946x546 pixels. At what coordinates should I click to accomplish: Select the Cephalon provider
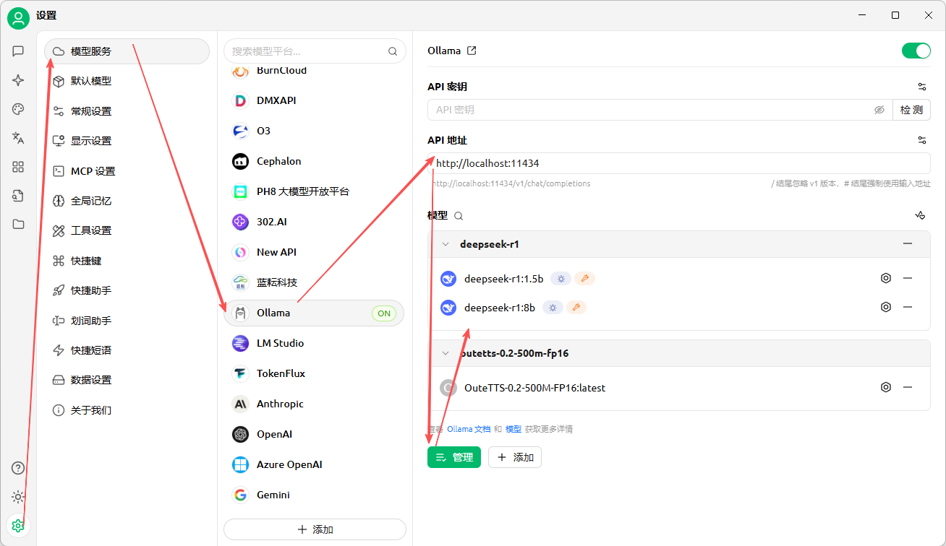coord(315,161)
